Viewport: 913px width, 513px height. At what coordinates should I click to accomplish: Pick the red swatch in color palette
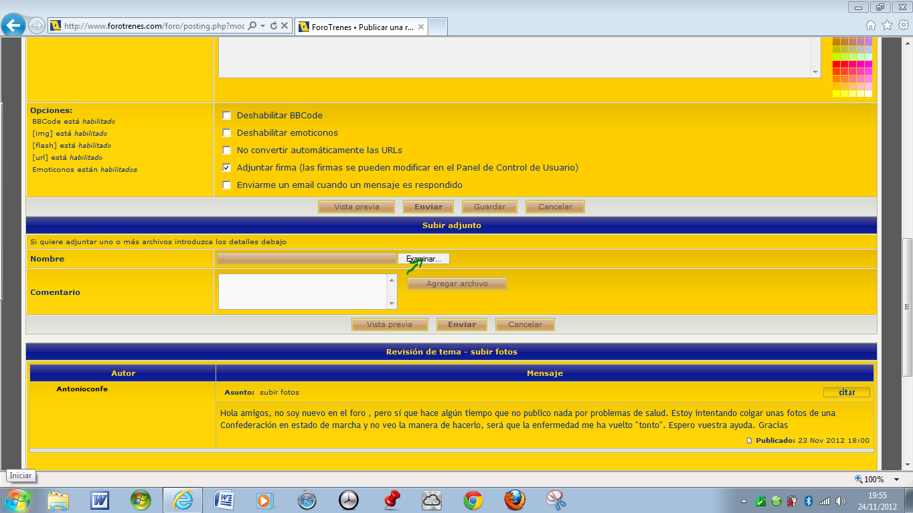837,64
